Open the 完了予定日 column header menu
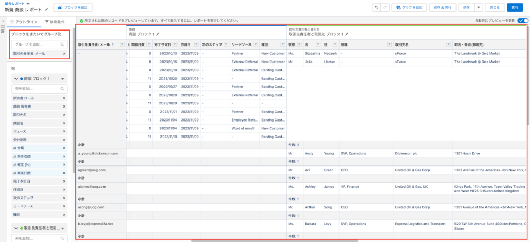Viewport: 530px width, 242px height. (x=175, y=44)
